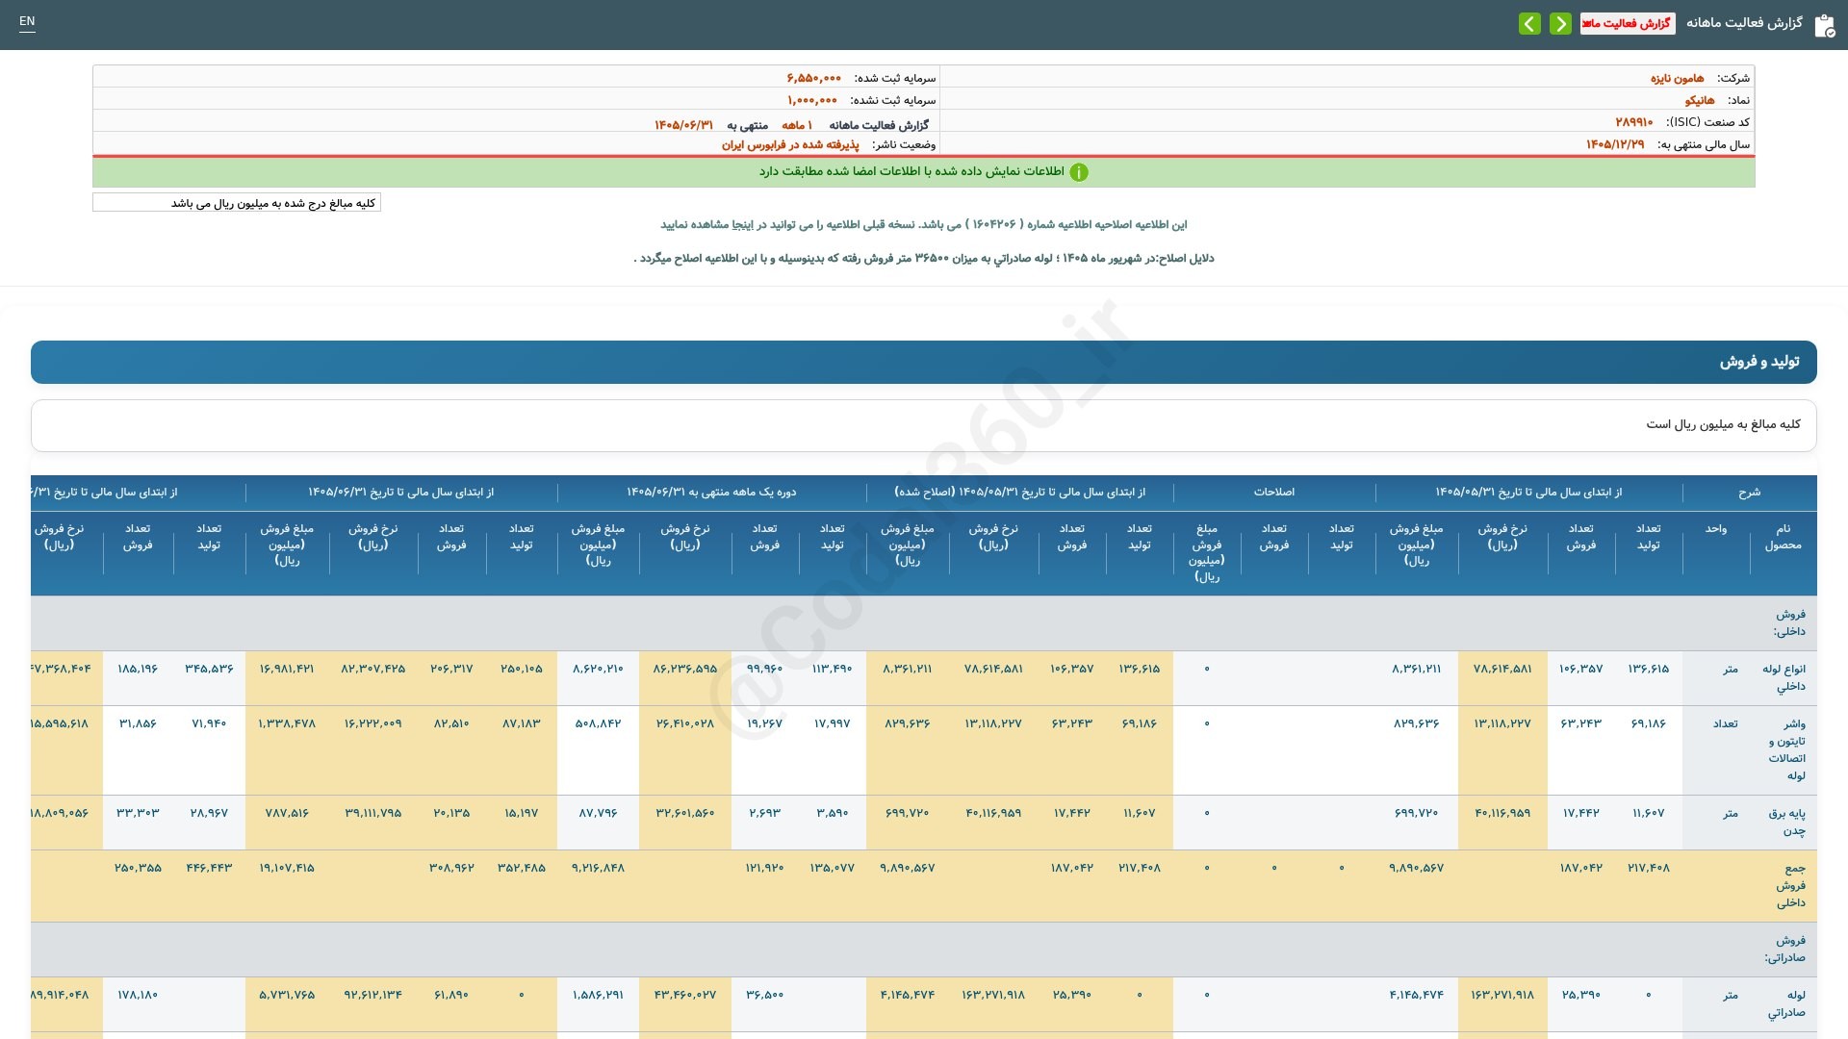Open previous notice via the اینجا link
Screen dimensions: 1848x1039
click(x=743, y=224)
